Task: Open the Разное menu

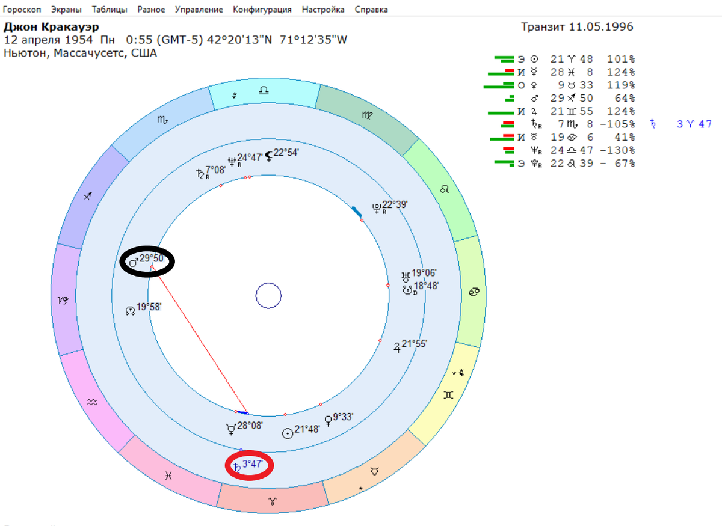Action: (x=151, y=10)
